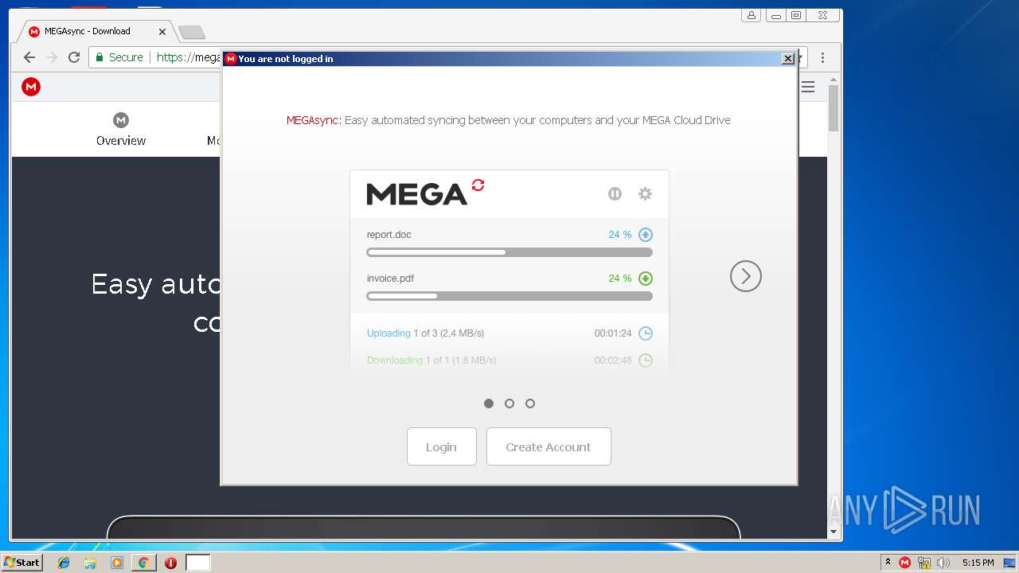Click the taskbar clock 5:15 PM
Screen dimensions: 1019x573
pyautogui.click(x=978, y=563)
